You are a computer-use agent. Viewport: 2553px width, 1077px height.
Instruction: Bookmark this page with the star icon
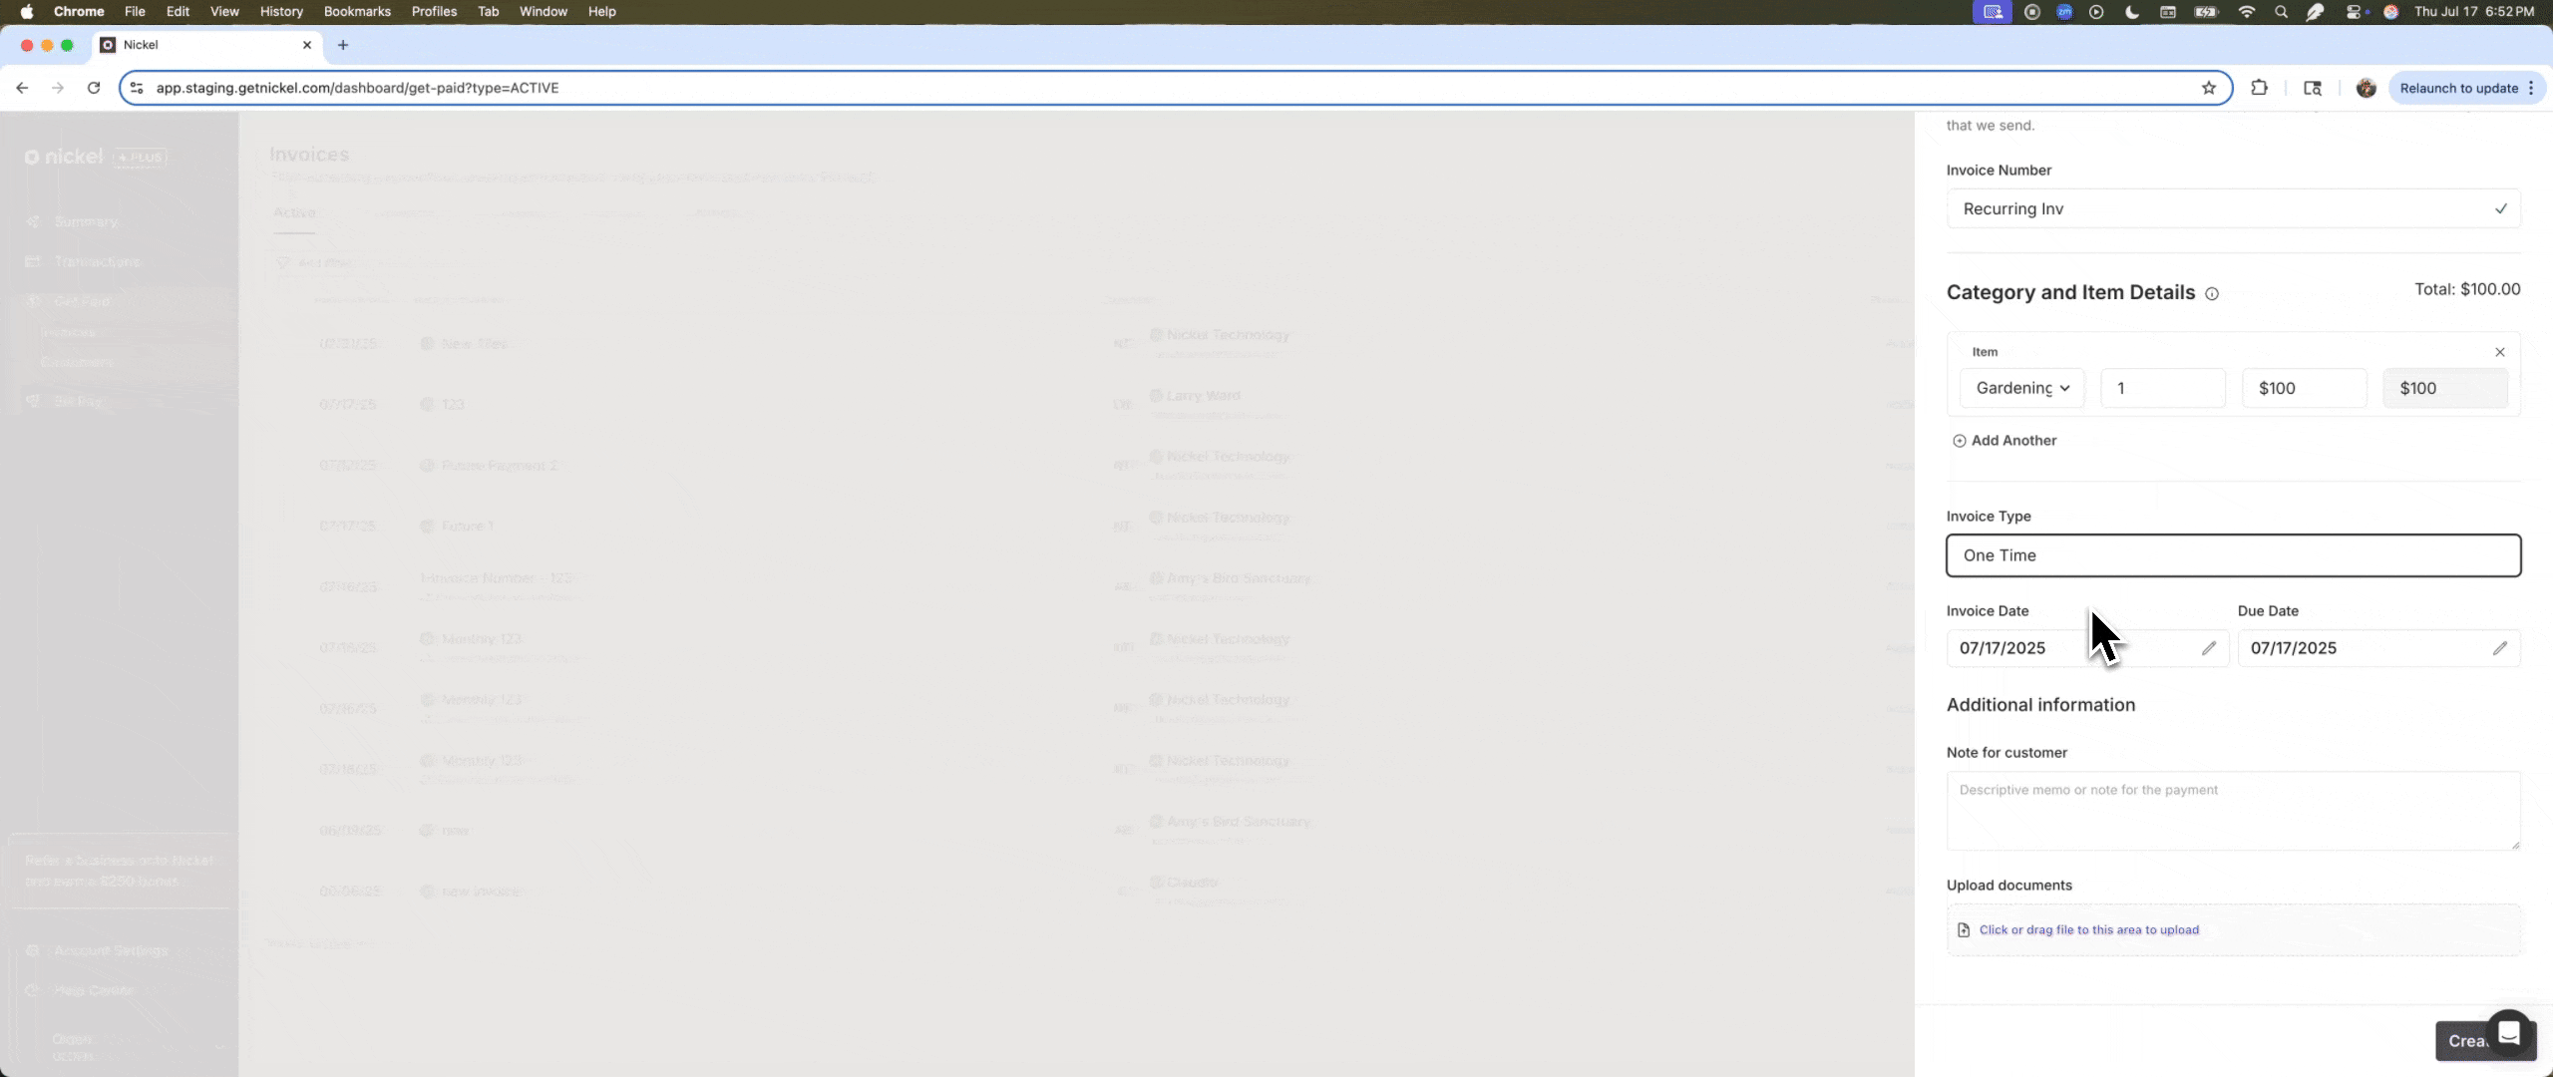pos(2208,88)
